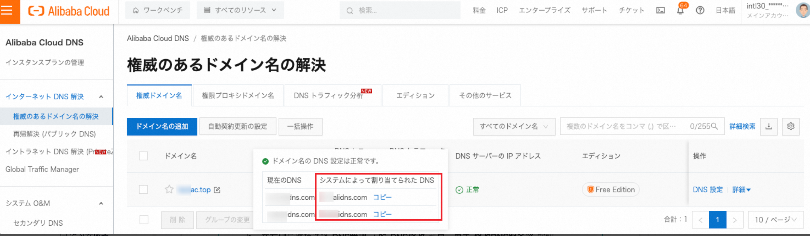Open the help question mark icon

pos(700,10)
